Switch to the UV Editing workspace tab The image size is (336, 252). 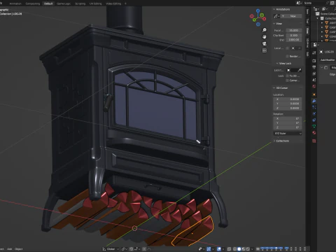pos(96,3)
